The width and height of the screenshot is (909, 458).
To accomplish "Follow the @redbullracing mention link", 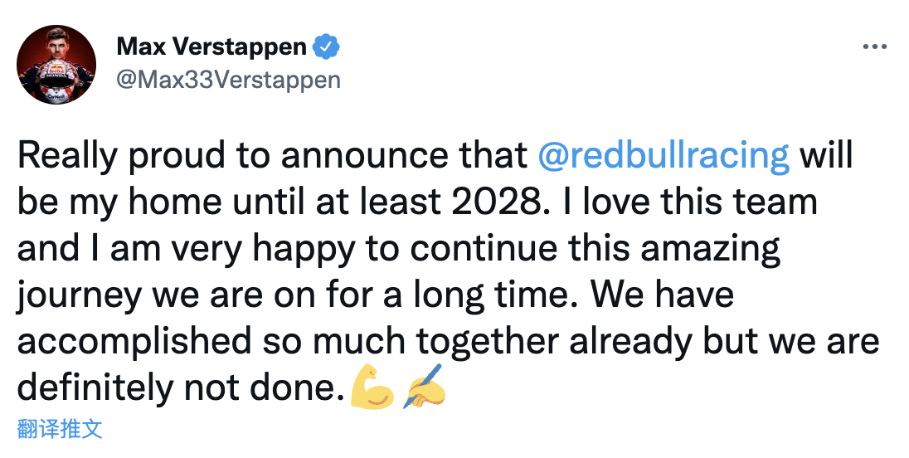I will click(664, 156).
